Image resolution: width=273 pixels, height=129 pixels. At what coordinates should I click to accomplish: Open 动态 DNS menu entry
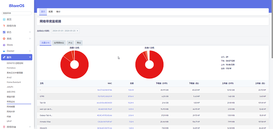(11, 92)
